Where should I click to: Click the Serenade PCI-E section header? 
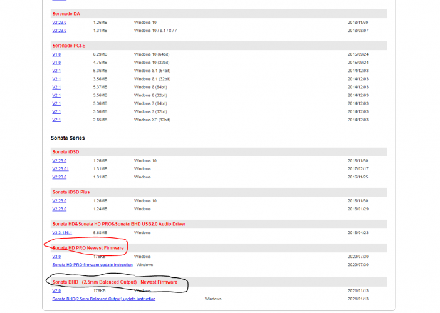[x=219, y=46]
